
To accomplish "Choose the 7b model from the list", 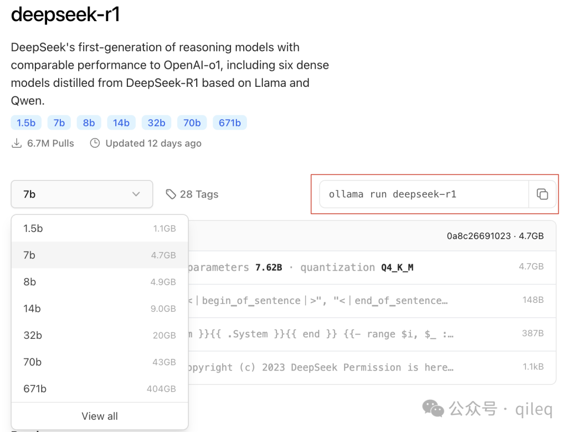I will (x=99, y=255).
